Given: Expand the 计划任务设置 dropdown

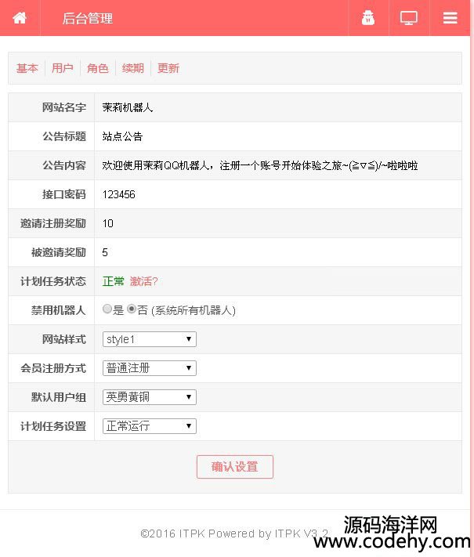Looking at the screenshot, I should [x=149, y=426].
